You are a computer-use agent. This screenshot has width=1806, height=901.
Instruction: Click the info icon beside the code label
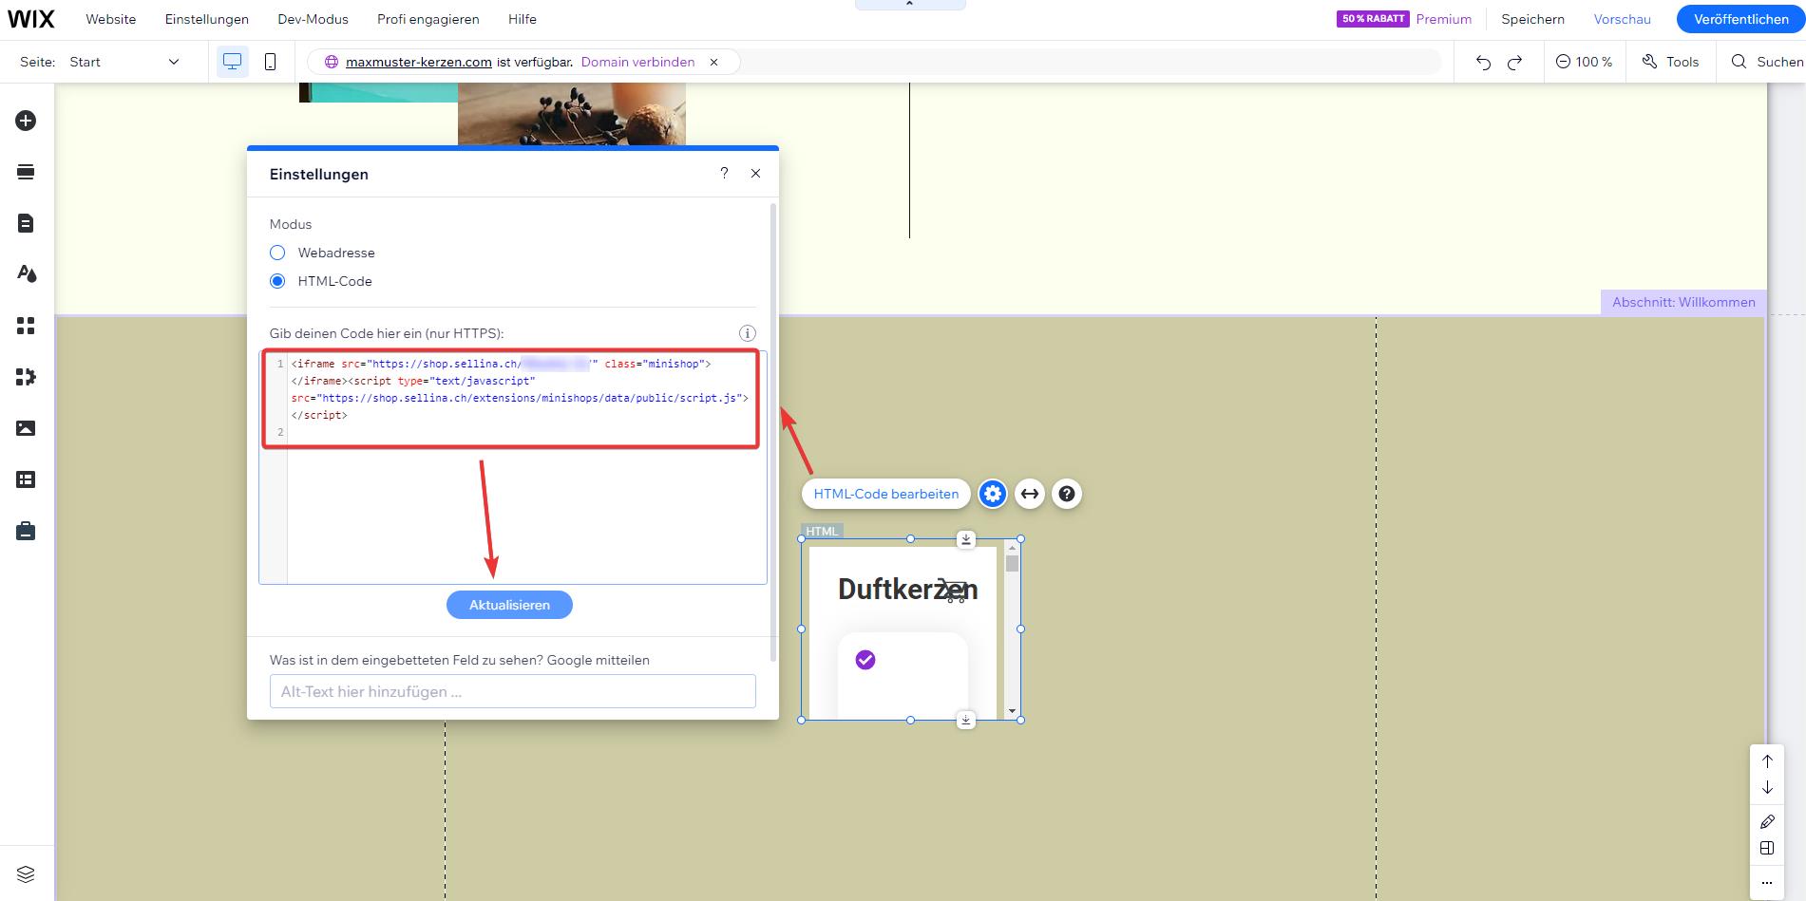coord(748,333)
